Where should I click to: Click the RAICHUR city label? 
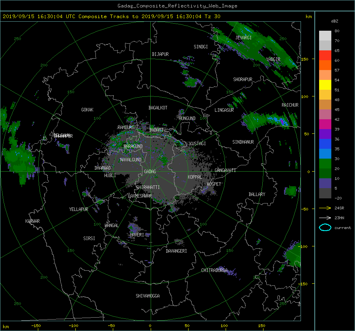[x=290, y=105]
